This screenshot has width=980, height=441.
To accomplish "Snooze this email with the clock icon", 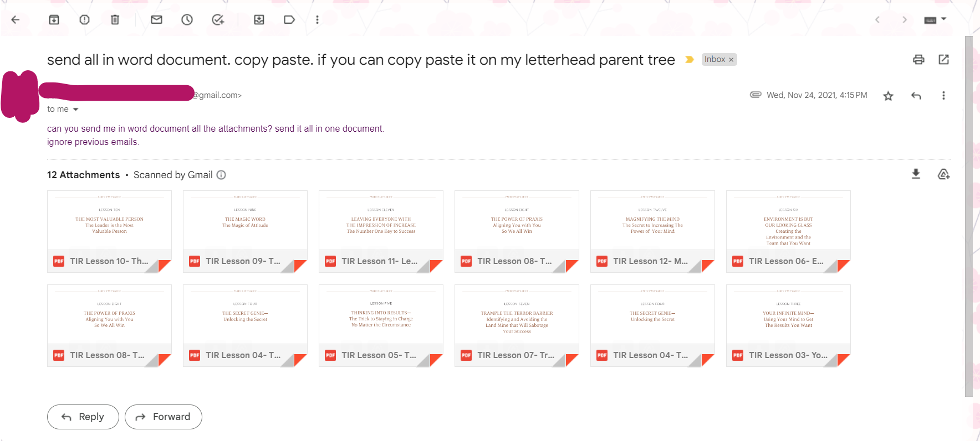I will (x=187, y=20).
